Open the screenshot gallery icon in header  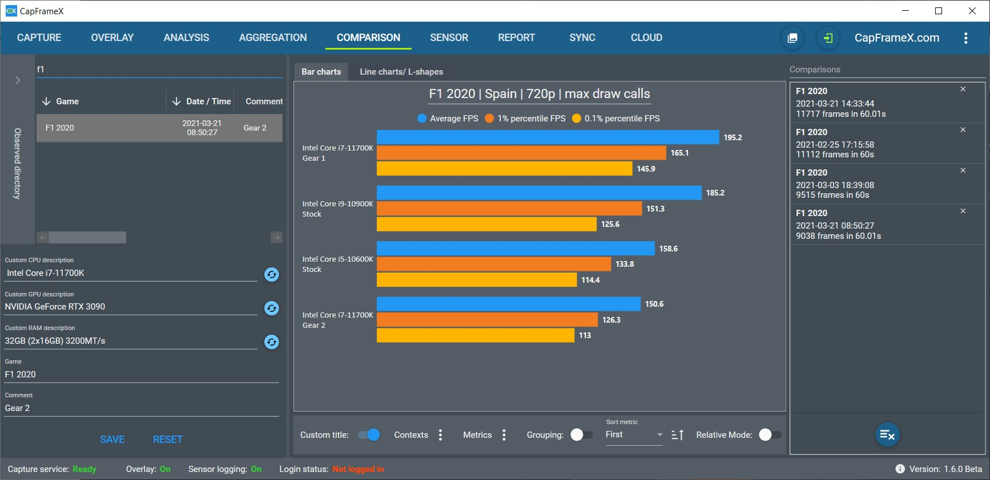click(x=792, y=38)
